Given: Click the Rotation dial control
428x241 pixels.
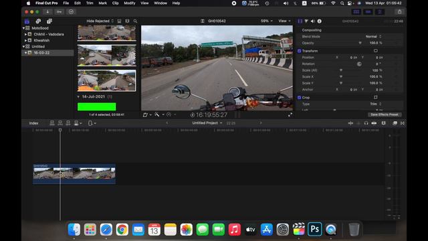Looking at the screenshot, I should (x=359, y=64).
